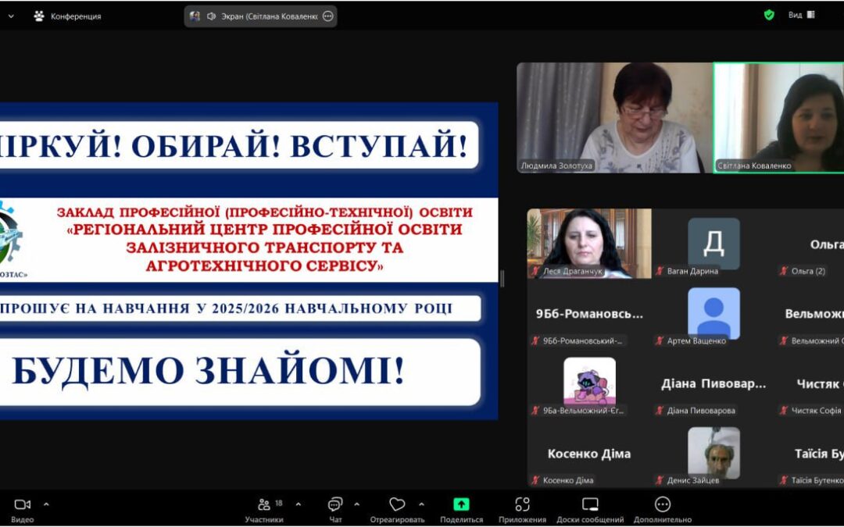Click the Видео camera icon
Image resolution: width=844 pixels, height=527 pixels.
point(23,504)
